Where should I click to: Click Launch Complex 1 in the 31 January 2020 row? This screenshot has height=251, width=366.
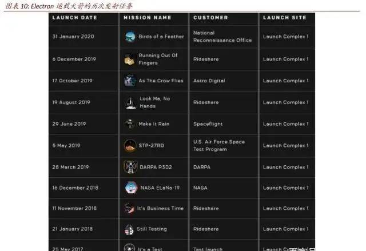pyautogui.click(x=286, y=37)
